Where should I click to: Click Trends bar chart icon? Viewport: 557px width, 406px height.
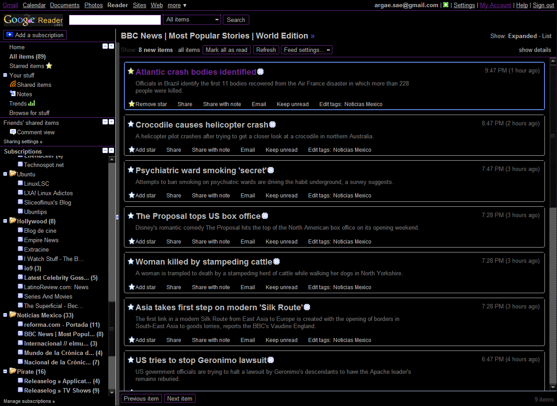(x=32, y=103)
